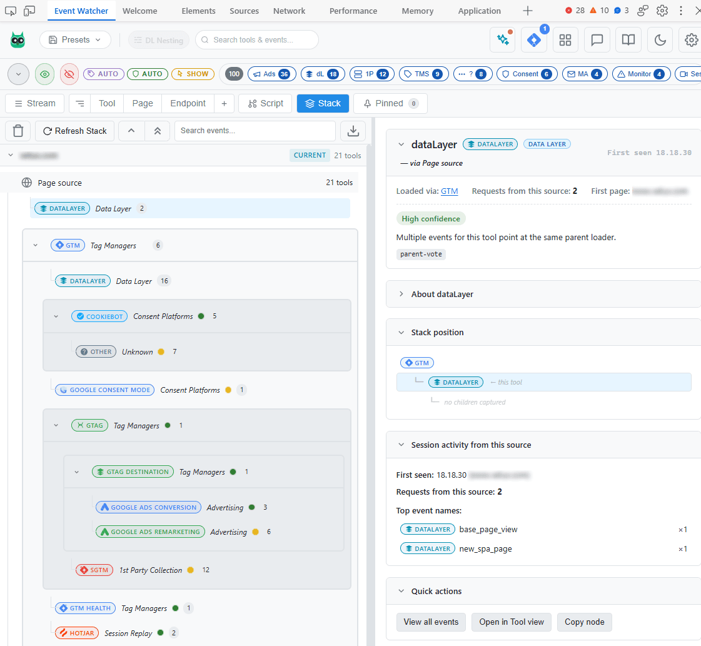Collapse the GTM Tag Managers group
The image size is (701, 646).
tap(35, 245)
